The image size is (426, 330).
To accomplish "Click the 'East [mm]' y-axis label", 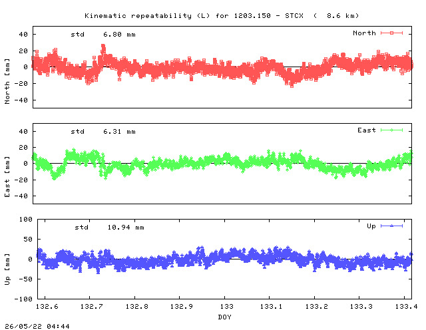I will tap(7, 176).
